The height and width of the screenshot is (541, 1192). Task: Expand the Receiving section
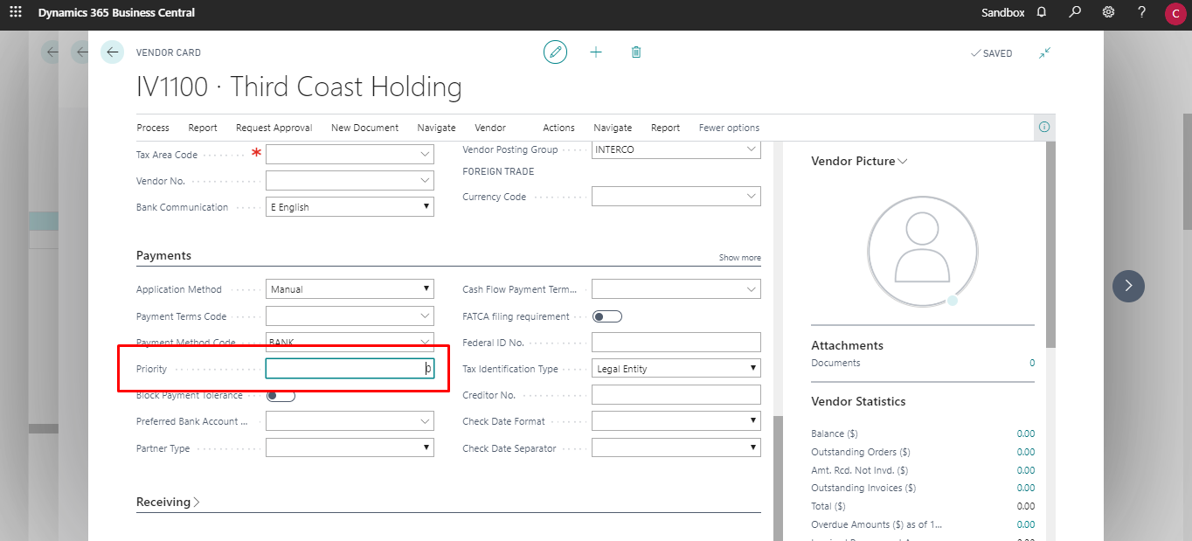pos(168,502)
